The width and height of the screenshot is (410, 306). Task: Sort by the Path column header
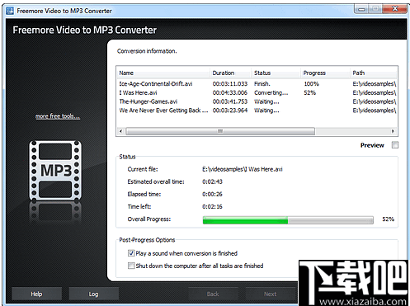pos(374,73)
